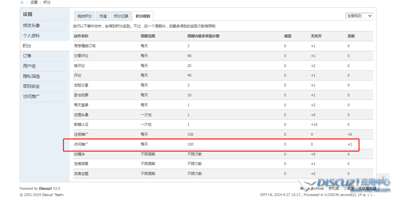Select 积分 in the settings sidebar
This screenshot has width=396, height=198.
(x=27, y=46)
